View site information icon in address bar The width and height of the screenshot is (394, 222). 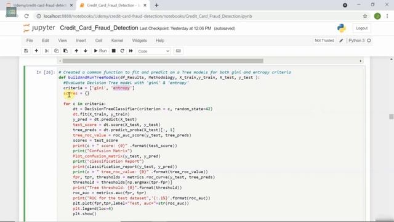coord(39,16)
